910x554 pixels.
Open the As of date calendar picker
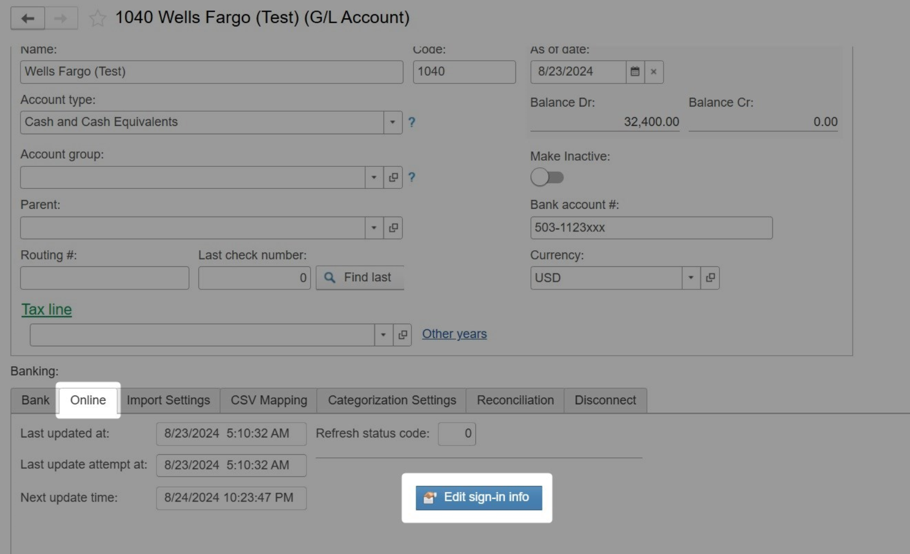click(x=635, y=72)
